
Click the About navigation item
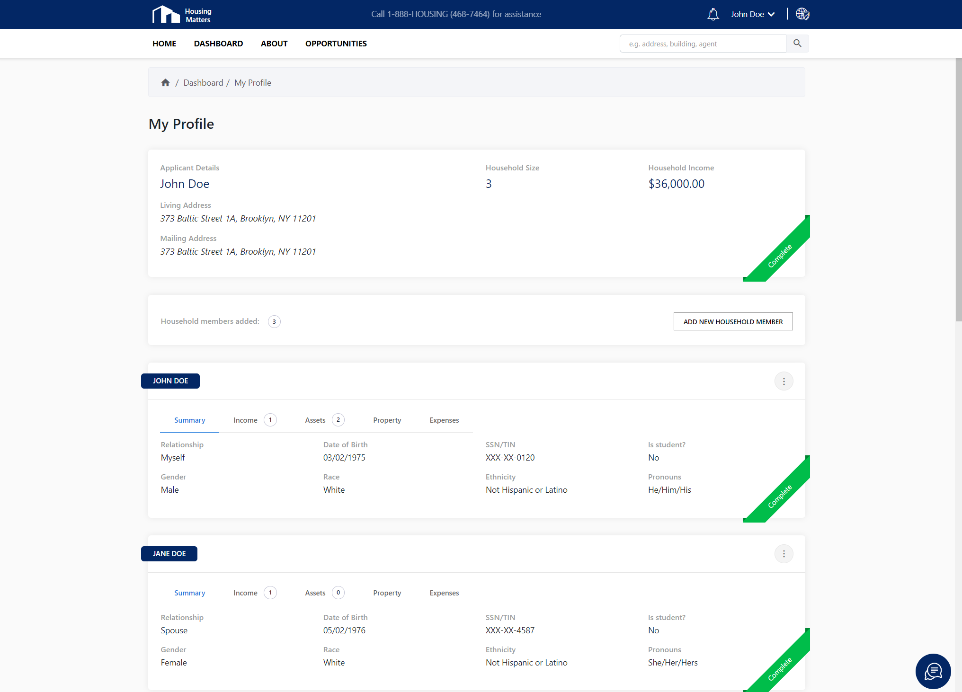(274, 44)
